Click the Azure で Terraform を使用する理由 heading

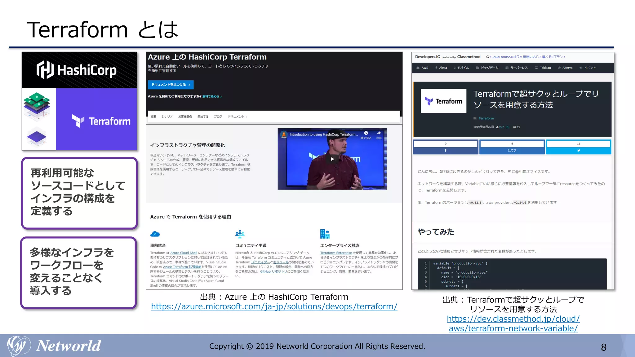190,217
